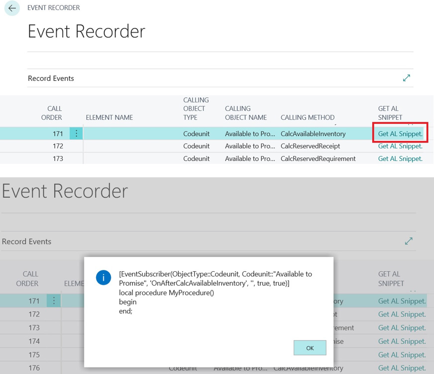The height and width of the screenshot is (374, 434).
Task: Click Get AL Snippet in lower row 172
Action: 402,314
